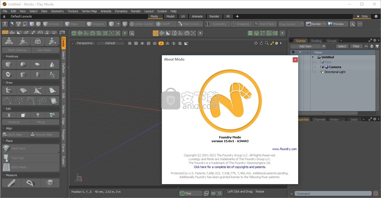This screenshot has width=381, height=198.
Task: Select the Directional Light item
Action: [335, 72]
